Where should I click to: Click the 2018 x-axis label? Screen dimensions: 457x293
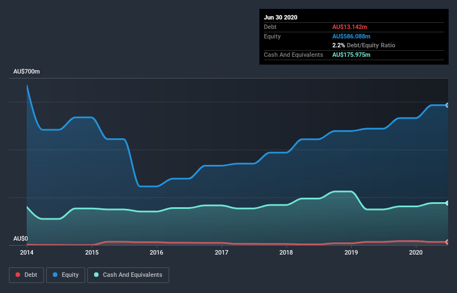point(286,252)
